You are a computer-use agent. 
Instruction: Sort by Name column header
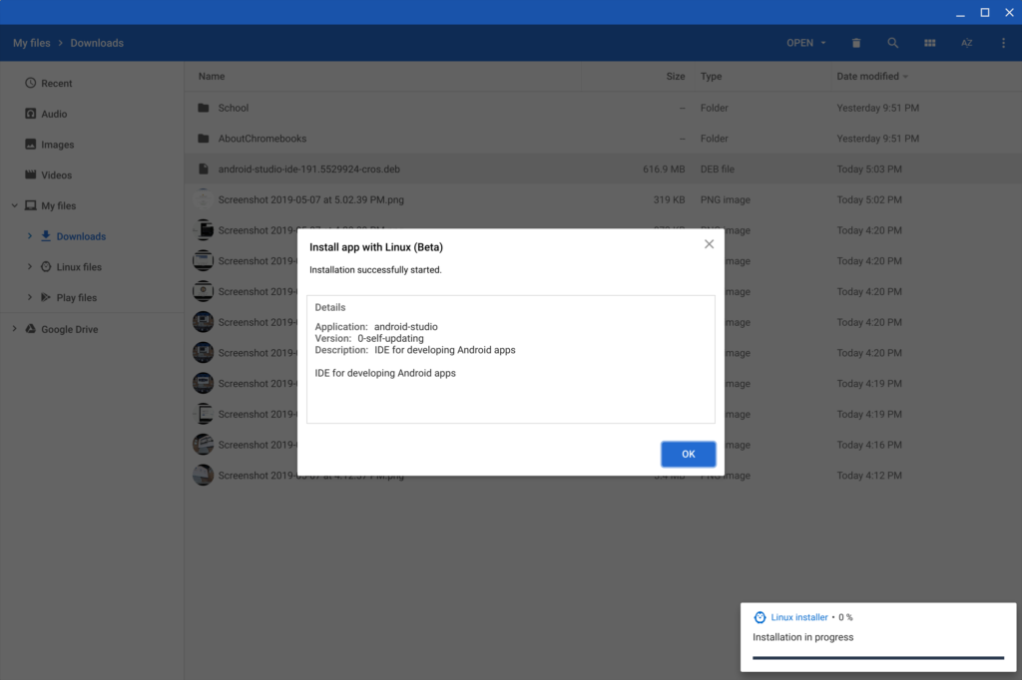(212, 76)
